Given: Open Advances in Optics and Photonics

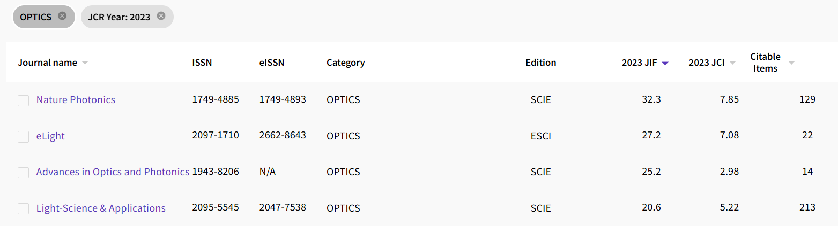Looking at the screenshot, I should (113, 172).
